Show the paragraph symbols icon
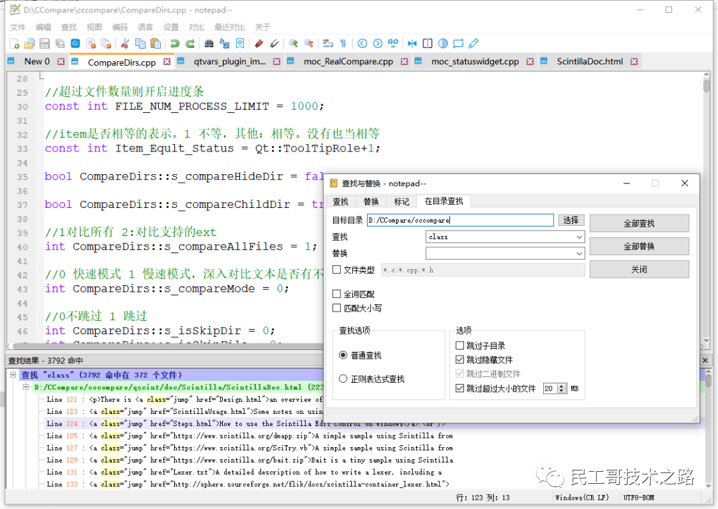Viewport: 718px width, 509px height. (343, 43)
